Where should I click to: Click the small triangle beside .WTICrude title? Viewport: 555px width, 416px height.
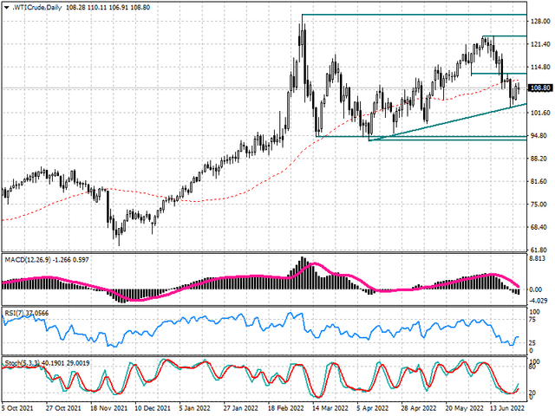coord(4,6)
